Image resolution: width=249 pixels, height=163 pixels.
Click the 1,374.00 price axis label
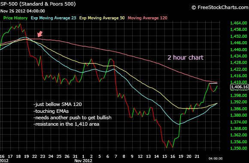[239, 122]
